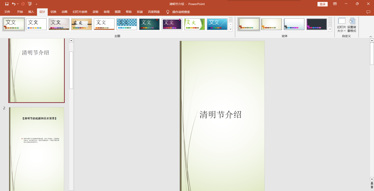
Task: Click the Share icon near top right
Action: tap(335, 4)
